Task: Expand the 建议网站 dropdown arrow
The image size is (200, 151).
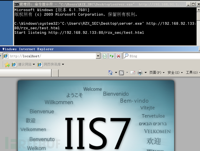Action: (x=34, y=64)
